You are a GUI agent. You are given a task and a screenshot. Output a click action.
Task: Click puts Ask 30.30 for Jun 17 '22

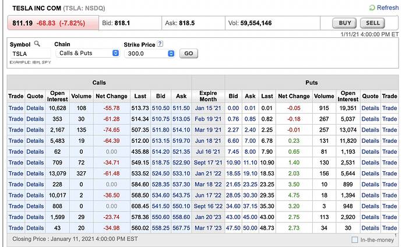250,195
